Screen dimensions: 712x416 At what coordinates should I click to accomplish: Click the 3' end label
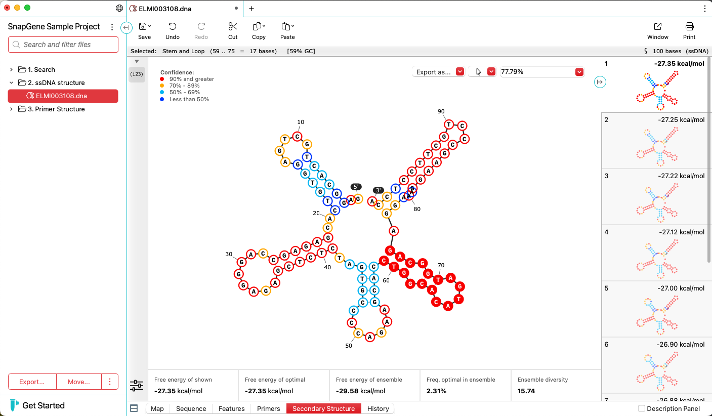click(x=378, y=190)
